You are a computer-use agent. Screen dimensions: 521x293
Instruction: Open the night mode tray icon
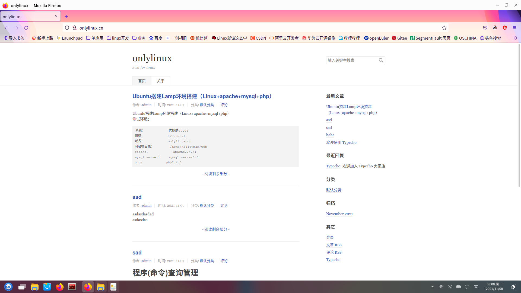click(x=513, y=287)
